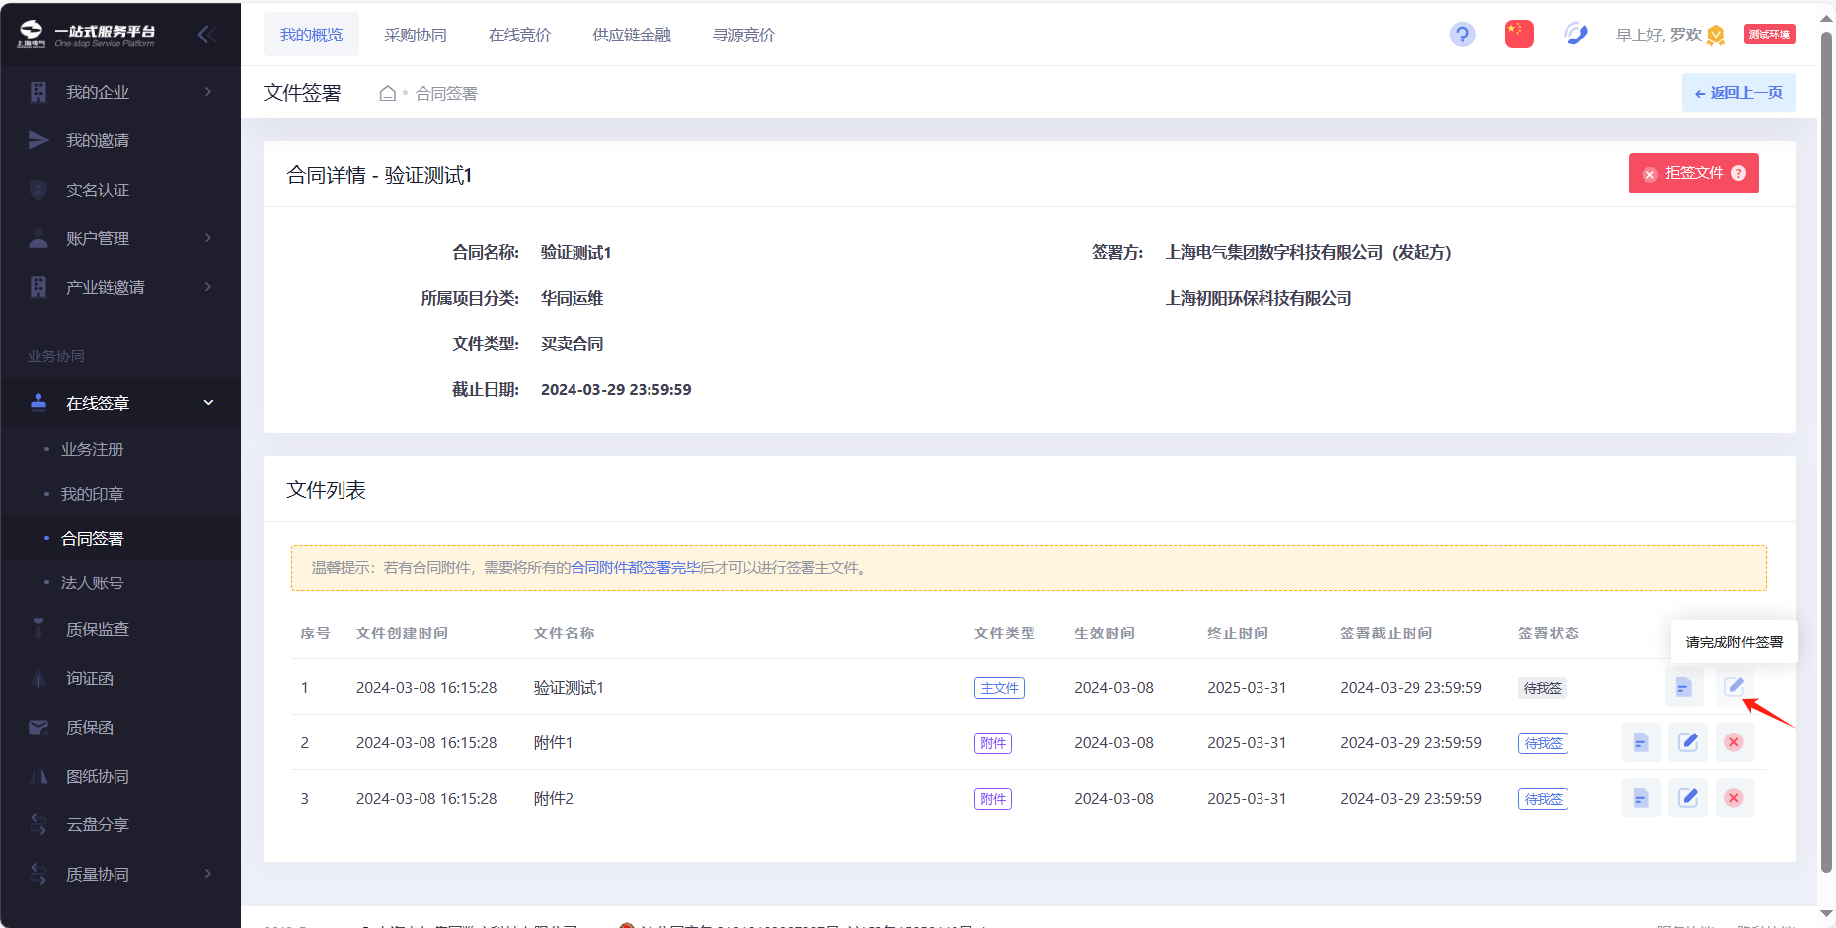View document icon for 附件2 row
This screenshot has width=1836, height=928.
[x=1641, y=798]
